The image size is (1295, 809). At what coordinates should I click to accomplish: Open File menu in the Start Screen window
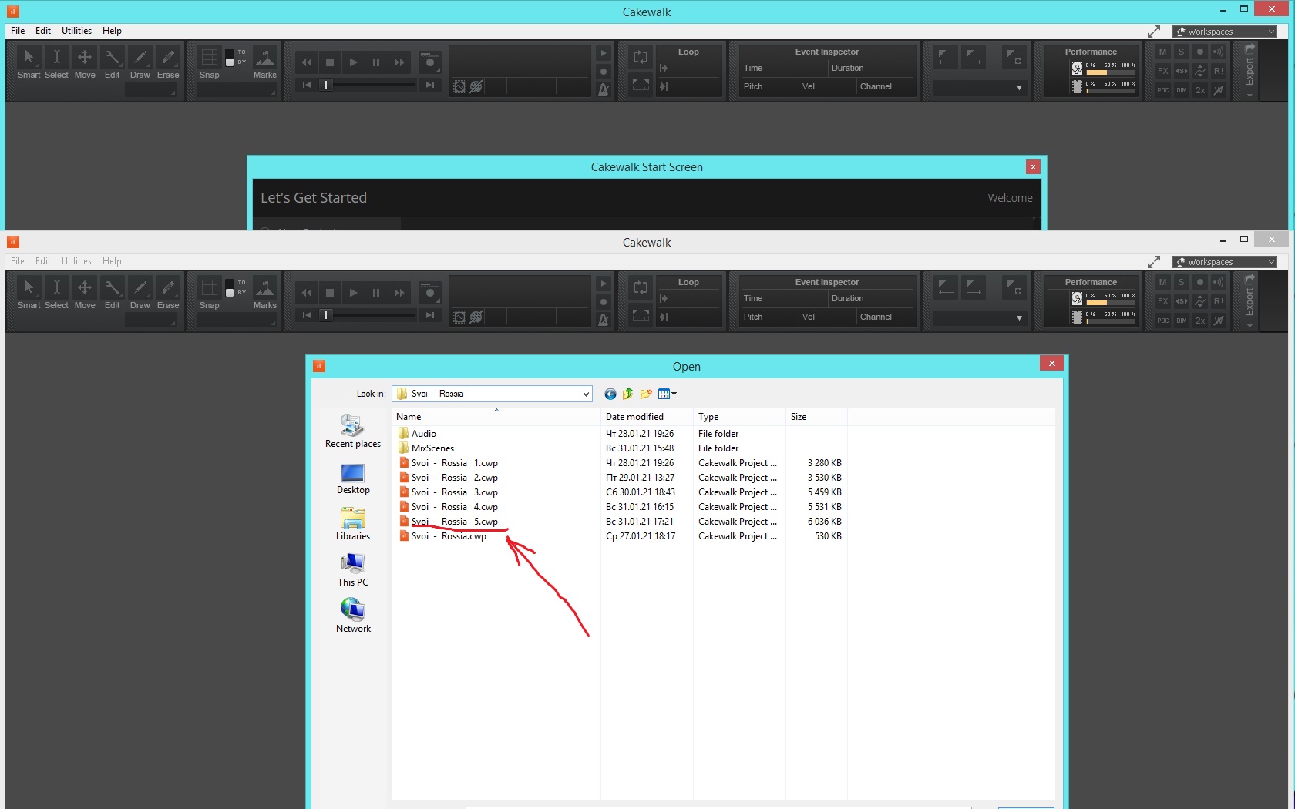click(x=18, y=31)
